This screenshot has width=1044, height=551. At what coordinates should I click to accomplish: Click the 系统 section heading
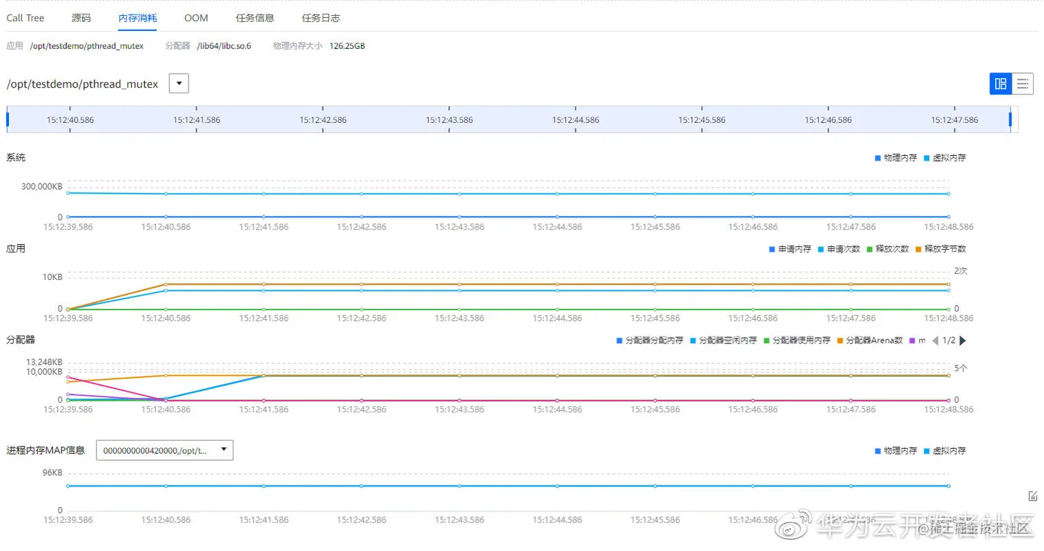point(16,158)
